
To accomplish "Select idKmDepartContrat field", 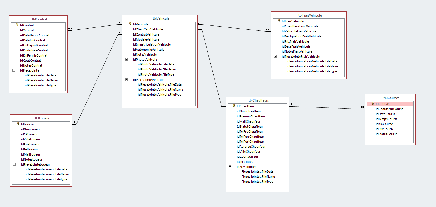I will click(x=34, y=45).
